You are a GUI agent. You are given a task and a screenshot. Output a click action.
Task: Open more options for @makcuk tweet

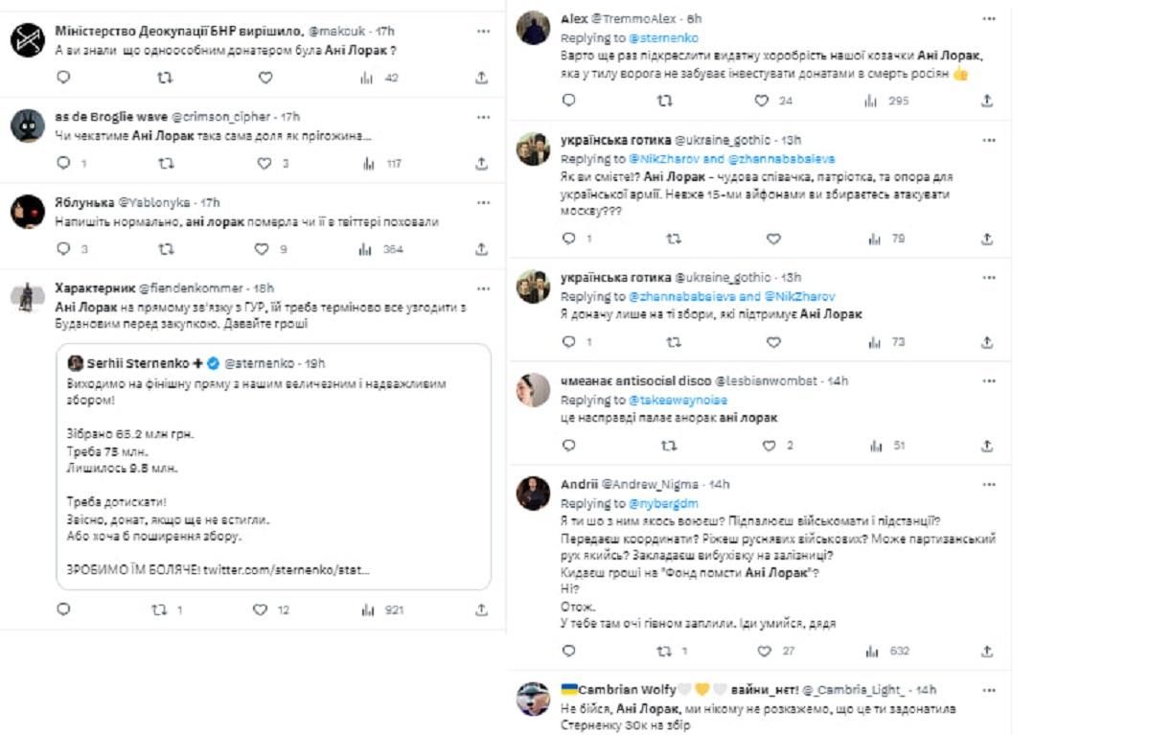click(x=484, y=32)
